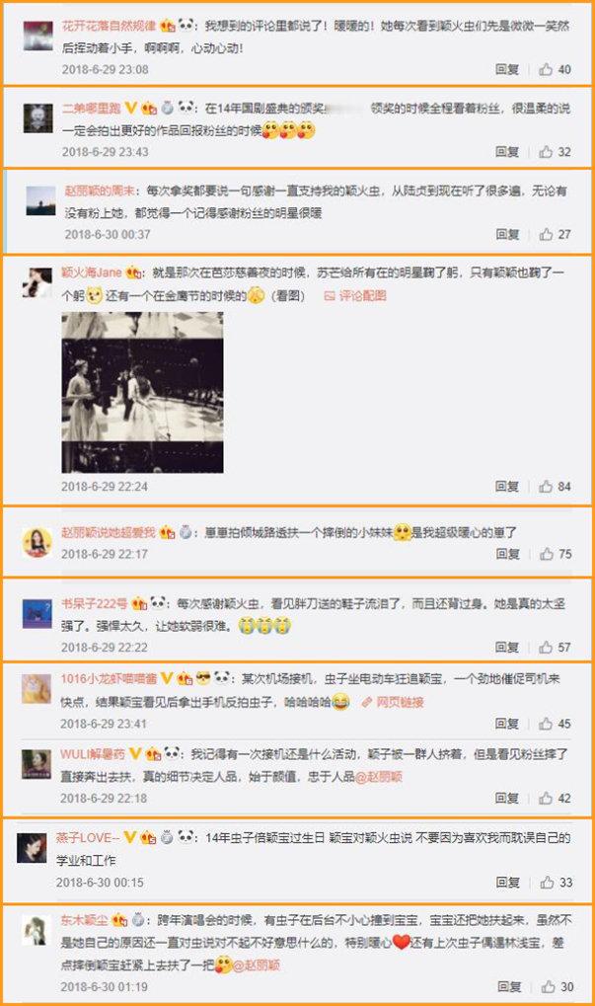Reply to the comment posted 2018-6-29 23:08
Viewport: 595px width, 1006px height.
tap(507, 69)
